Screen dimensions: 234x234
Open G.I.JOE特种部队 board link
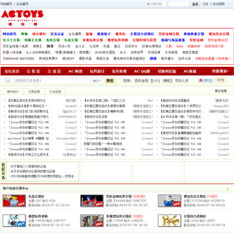pos(38,52)
